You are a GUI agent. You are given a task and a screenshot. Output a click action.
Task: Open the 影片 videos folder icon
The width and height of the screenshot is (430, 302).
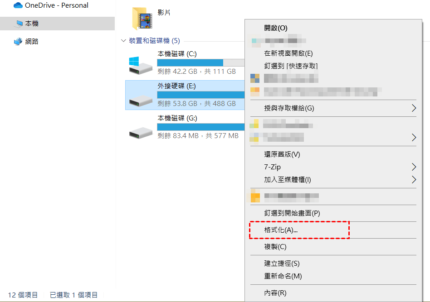click(x=142, y=19)
